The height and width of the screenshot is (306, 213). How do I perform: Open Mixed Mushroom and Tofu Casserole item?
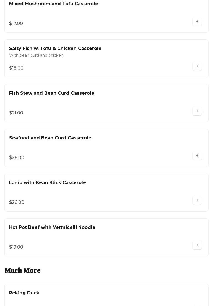tap(54, 4)
